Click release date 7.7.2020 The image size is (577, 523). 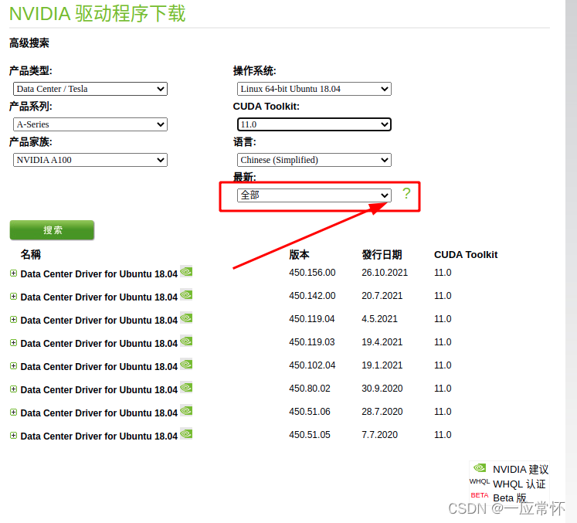(379, 435)
